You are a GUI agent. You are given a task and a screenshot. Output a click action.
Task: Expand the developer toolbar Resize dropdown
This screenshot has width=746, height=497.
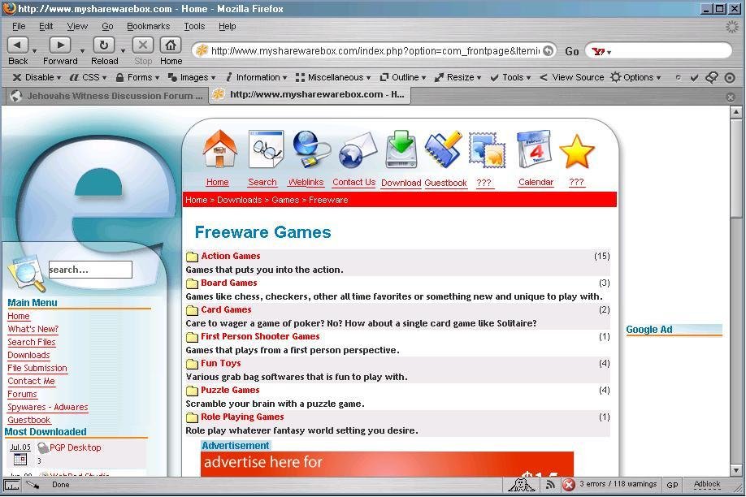pyautogui.click(x=458, y=77)
